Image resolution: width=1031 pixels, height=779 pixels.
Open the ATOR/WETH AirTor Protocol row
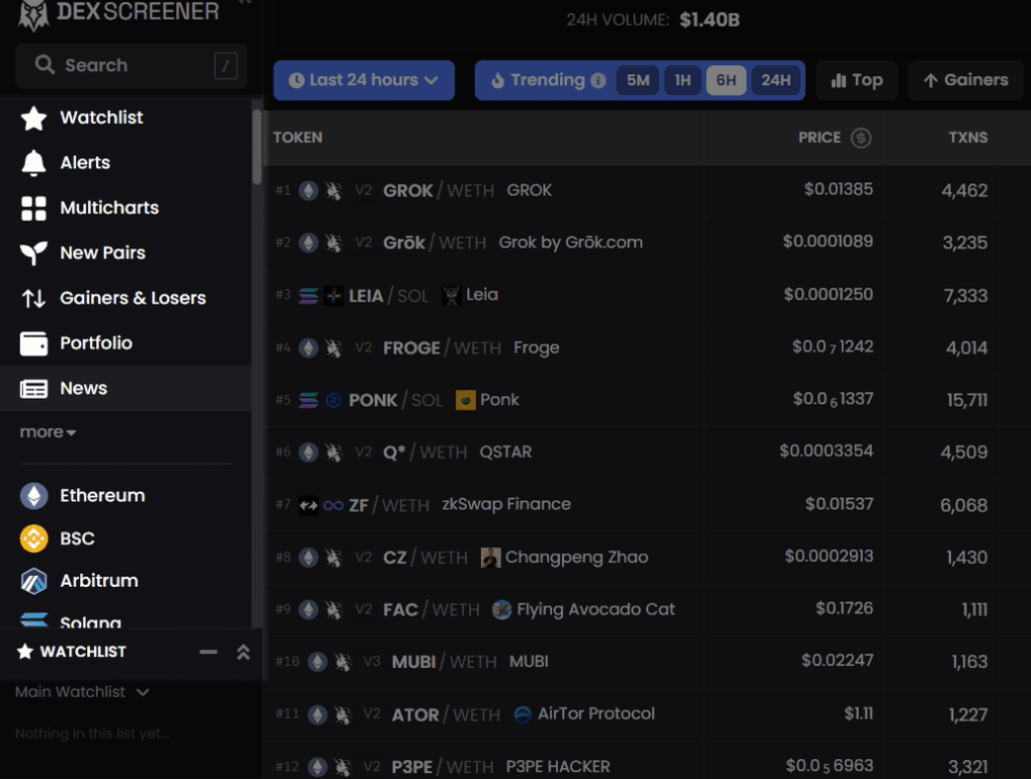coord(648,714)
